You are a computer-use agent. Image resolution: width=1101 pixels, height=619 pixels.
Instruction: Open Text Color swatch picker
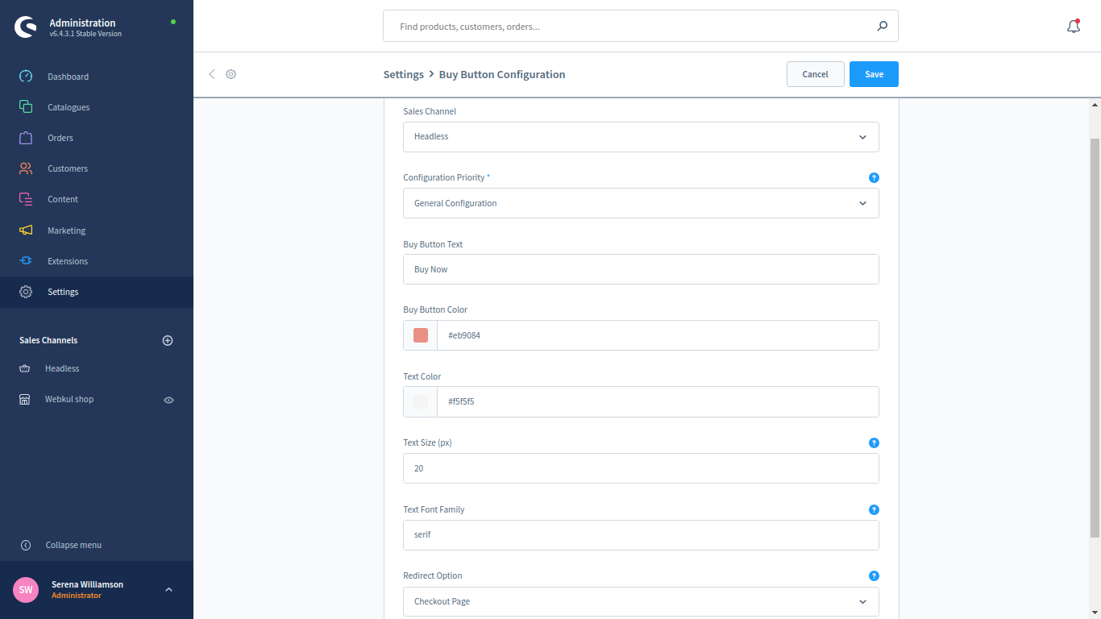coord(421,401)
